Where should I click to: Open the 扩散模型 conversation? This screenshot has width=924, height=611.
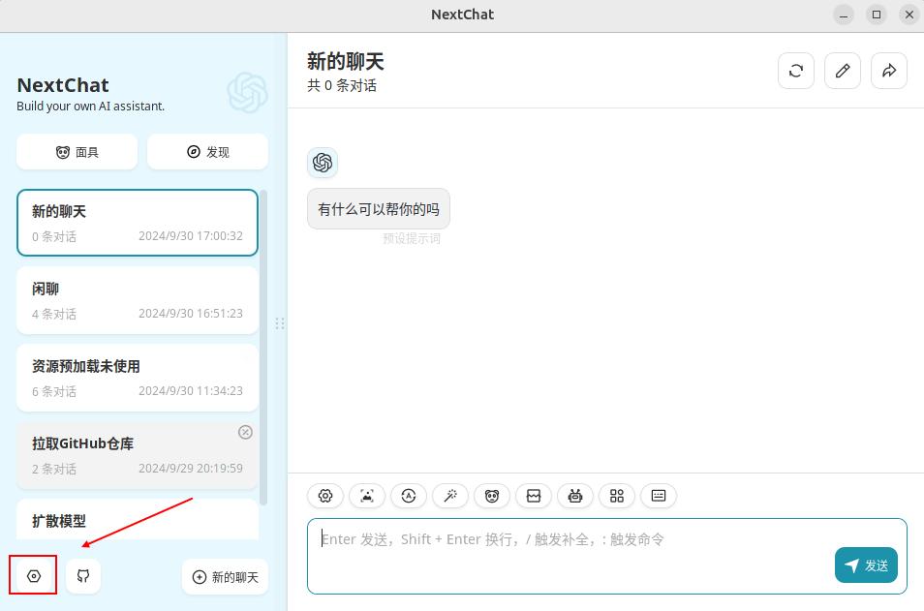138,520
